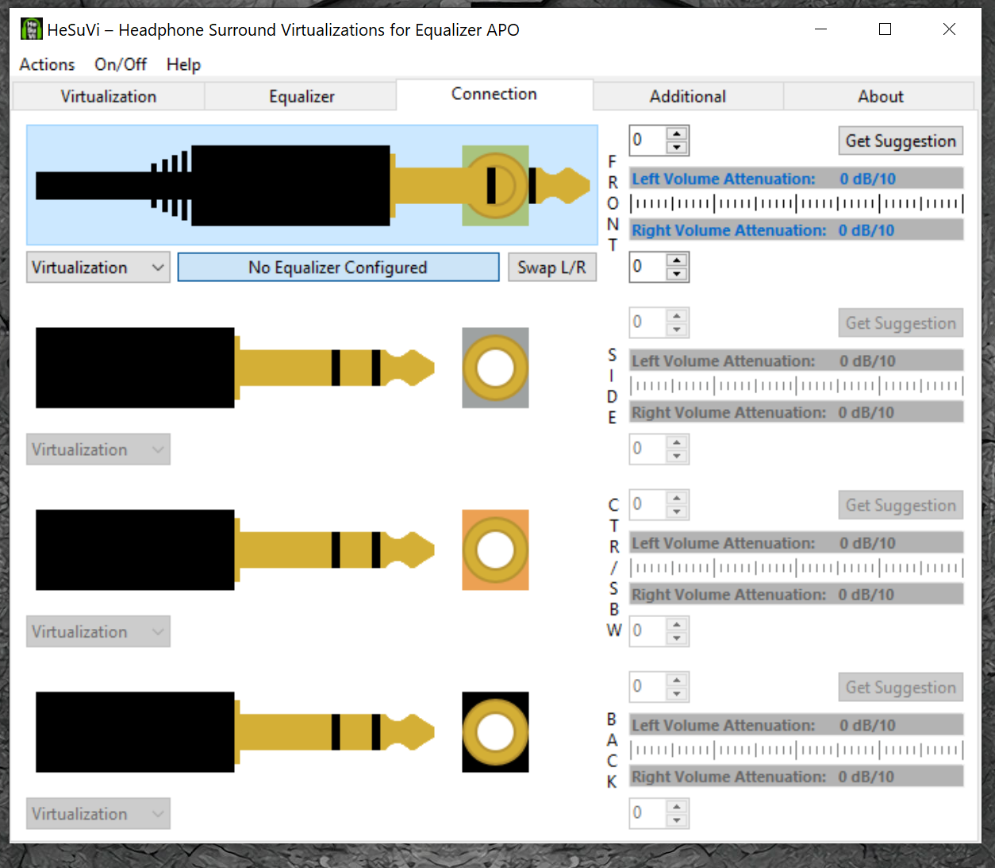Maximize the HeSuVi window
Image resolution: width=995 pixels, height=868 pixels.
(886, 29)
